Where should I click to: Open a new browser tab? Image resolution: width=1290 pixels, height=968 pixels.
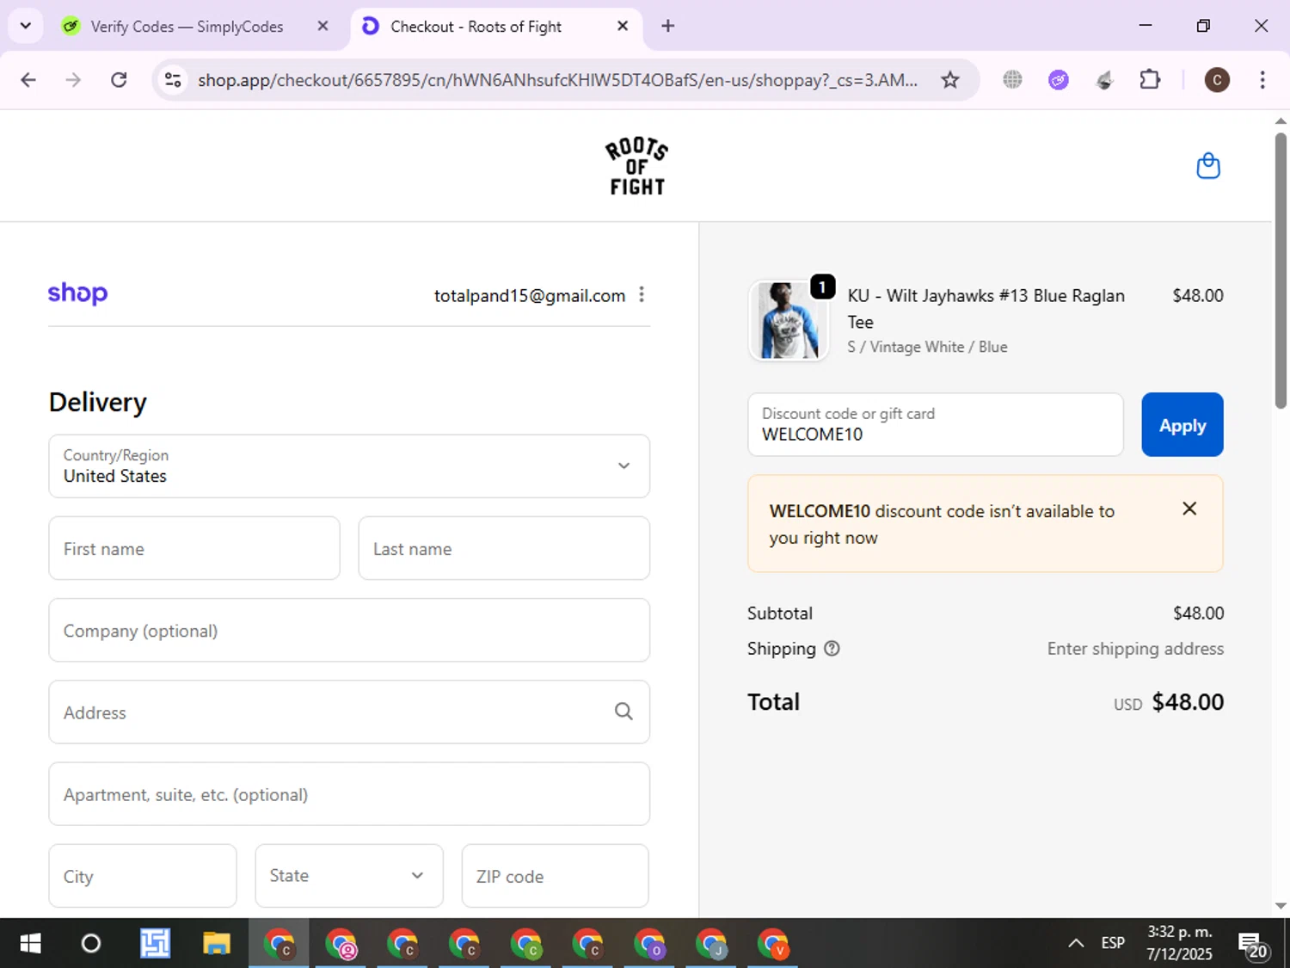coord(667,26)
